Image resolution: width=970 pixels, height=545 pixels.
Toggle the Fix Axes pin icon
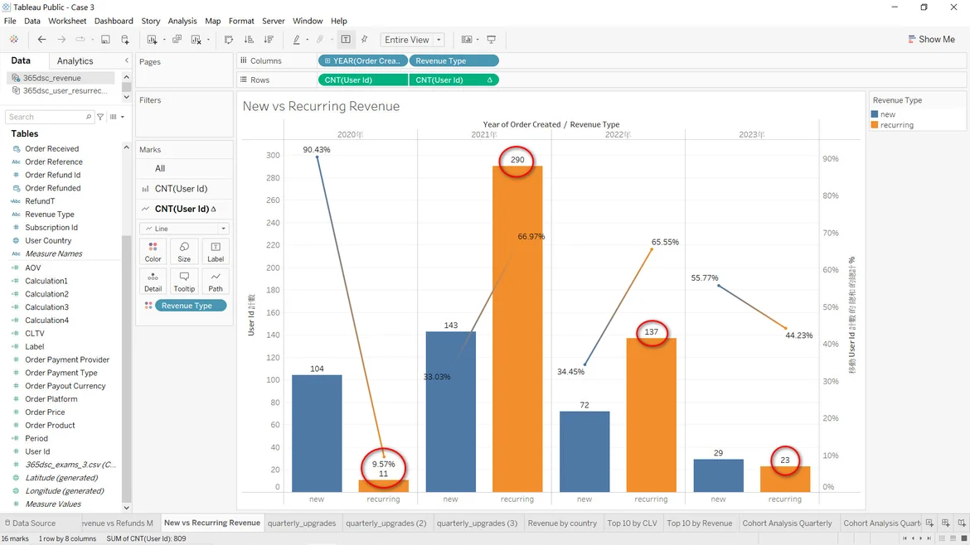(364, 40)
